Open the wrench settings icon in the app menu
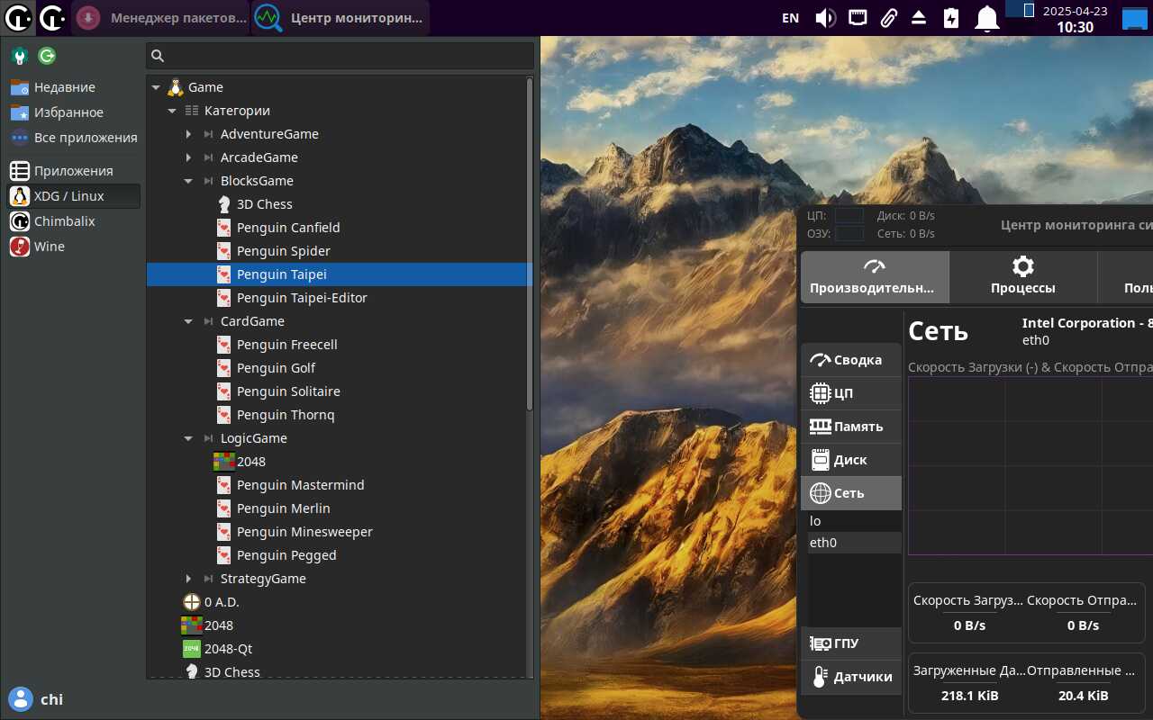1153x720 pixels. click(20, 56)
